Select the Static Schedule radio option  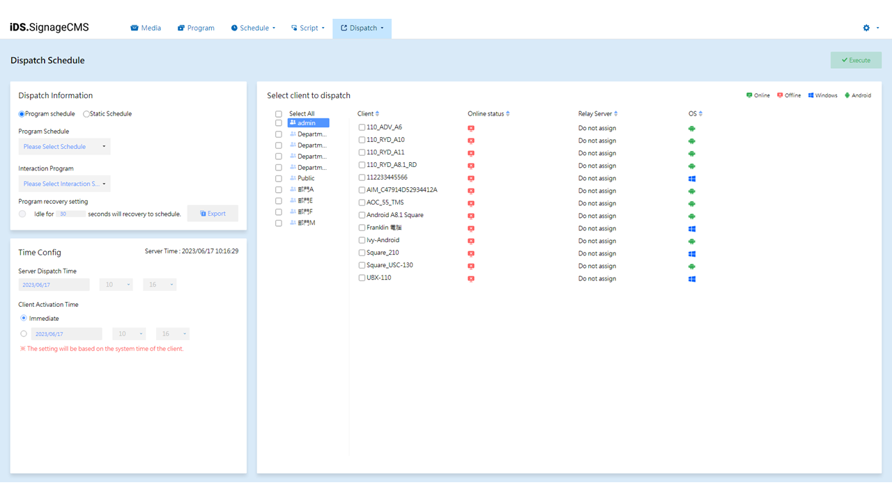[86, 114]
